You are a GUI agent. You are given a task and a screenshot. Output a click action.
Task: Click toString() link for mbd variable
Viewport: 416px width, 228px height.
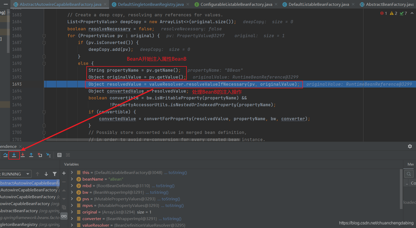click(165, 186)
